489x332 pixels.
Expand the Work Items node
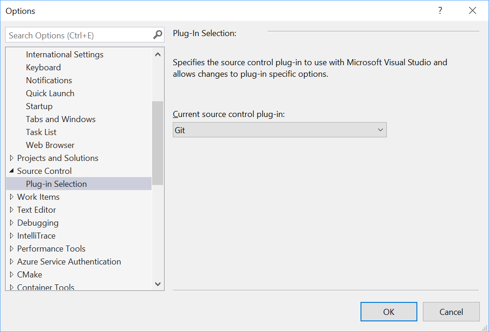[x=12, y=197]
